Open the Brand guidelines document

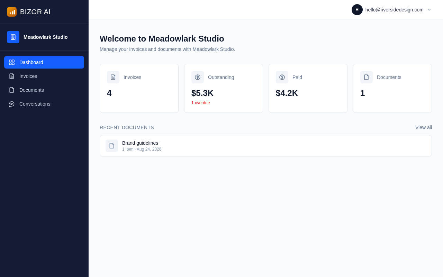pos(266,146)
